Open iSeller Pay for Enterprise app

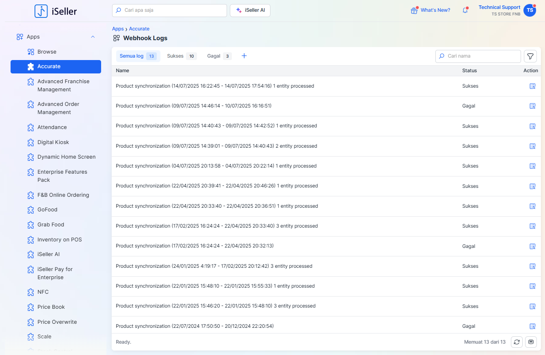[56, 273]
